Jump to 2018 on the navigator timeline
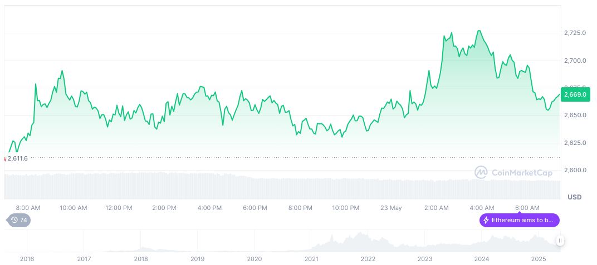 [141, 259]
